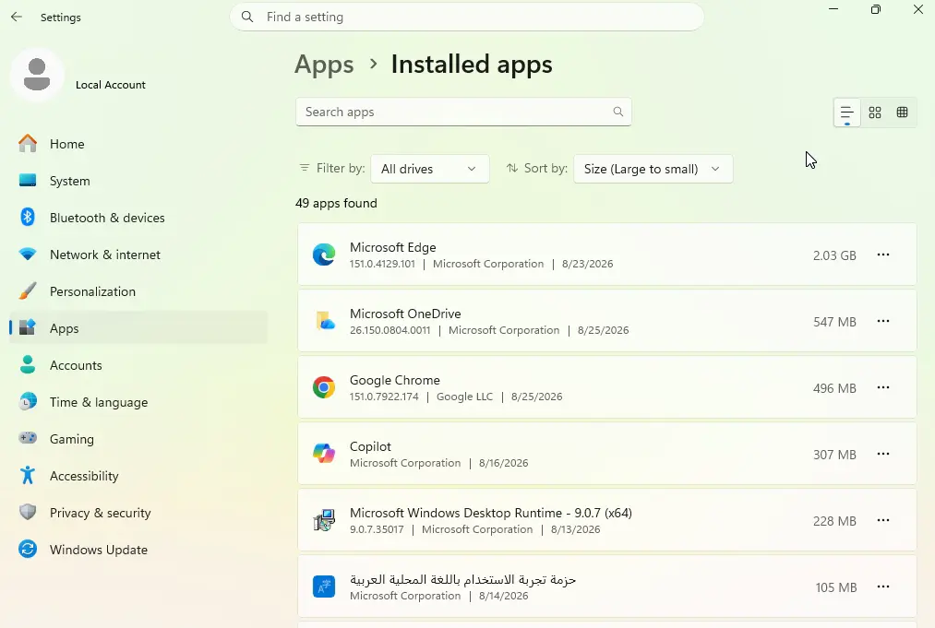Open Gaming settings
This screenshot has height=628, width=935.
(x=138, y=439)
